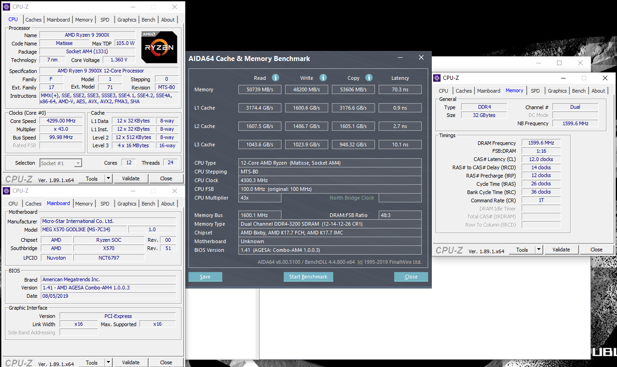The width and height of the screenshot is (617, 367).
Task: Click Memory Read value 50739 MB/s
Action: (x=260, y=89)
